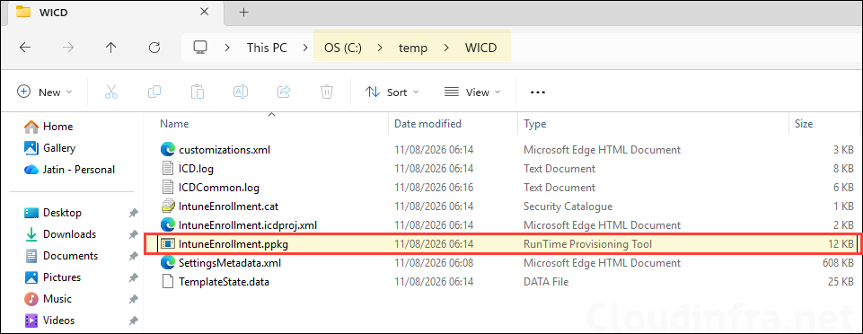863x334 pixels.
Task: Open Home in navigation pane
Action: point(57,127)
